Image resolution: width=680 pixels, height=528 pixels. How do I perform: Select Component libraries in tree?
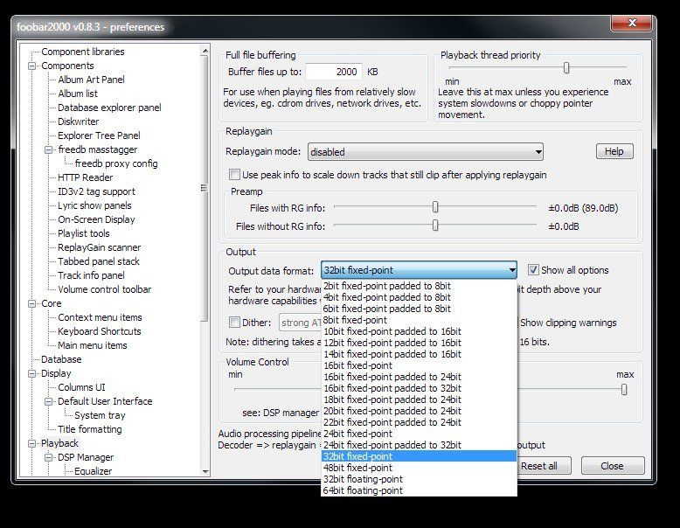click(83, 52)
